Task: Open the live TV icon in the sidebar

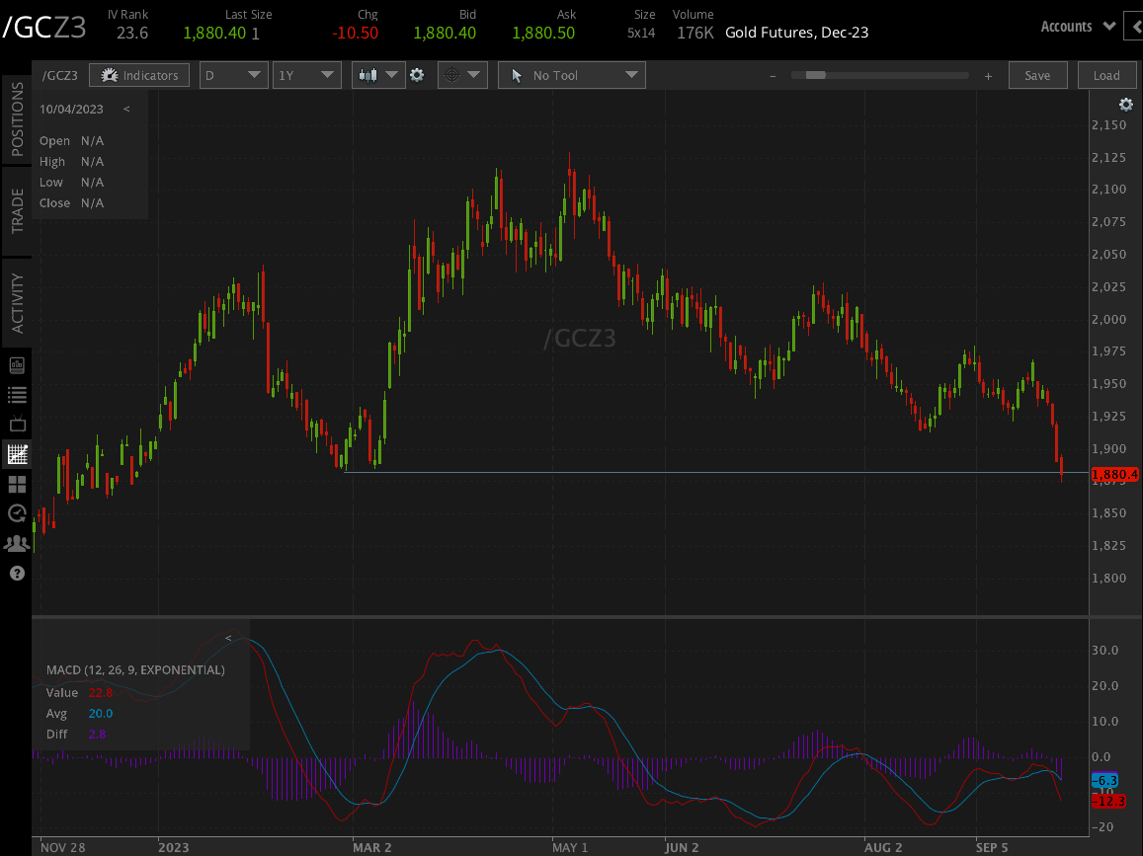Action: [x=15, y=424]
